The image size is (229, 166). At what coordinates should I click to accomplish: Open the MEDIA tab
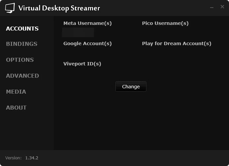(x=16, y=92)
